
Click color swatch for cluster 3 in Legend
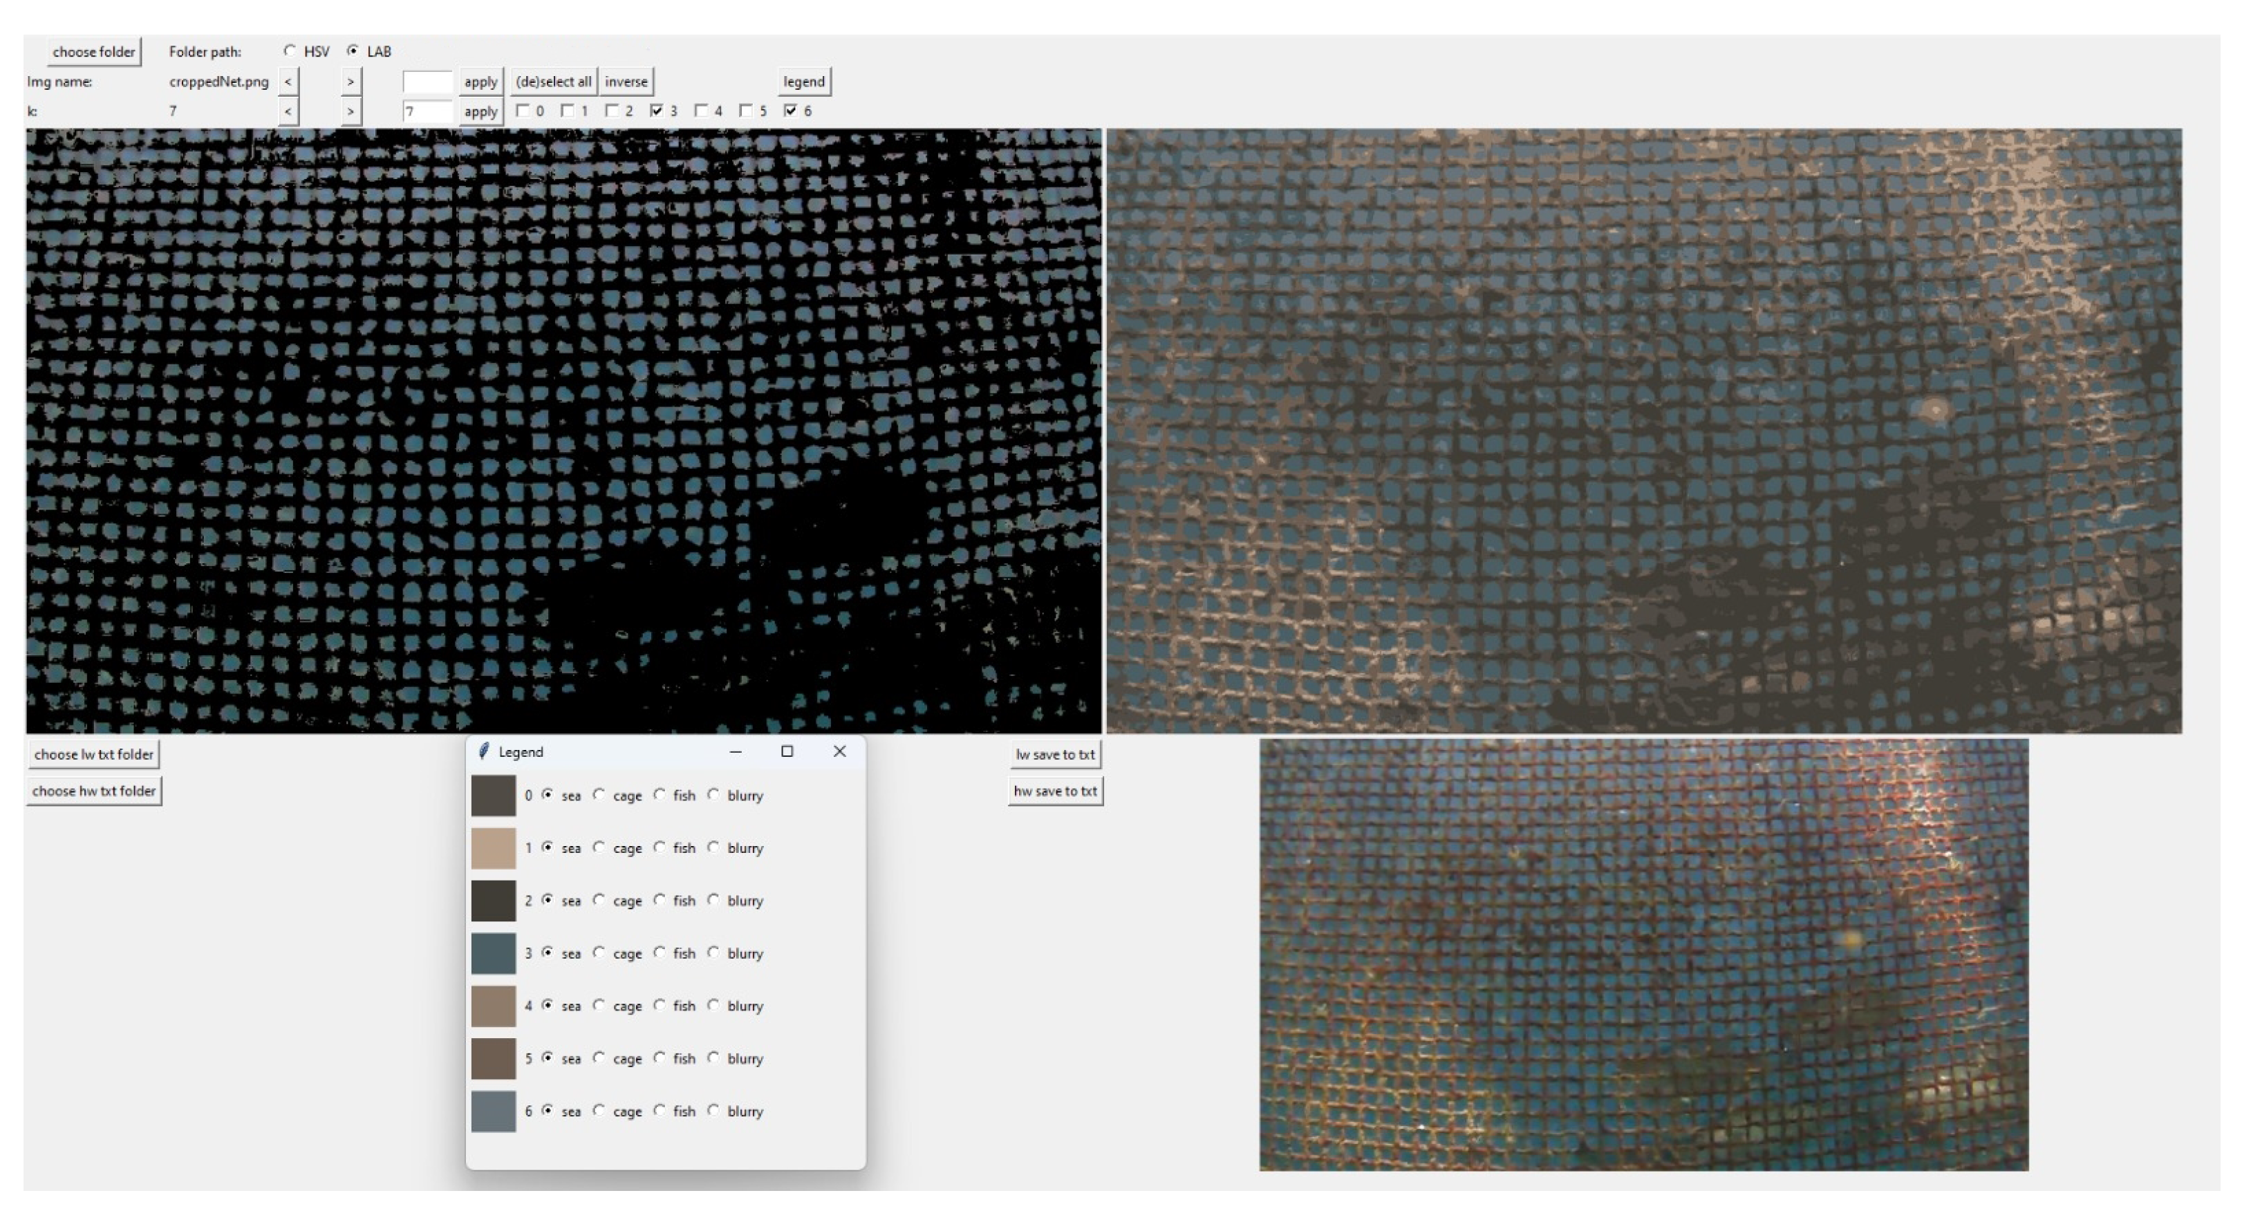[494, 953]
